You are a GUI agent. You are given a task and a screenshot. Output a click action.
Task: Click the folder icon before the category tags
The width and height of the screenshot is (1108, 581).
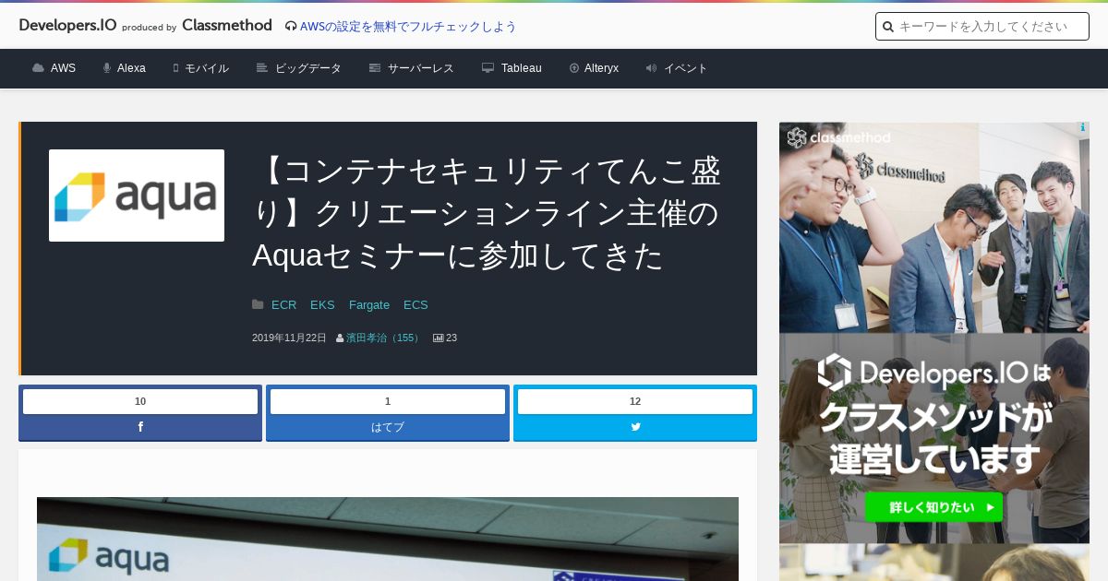258,304
